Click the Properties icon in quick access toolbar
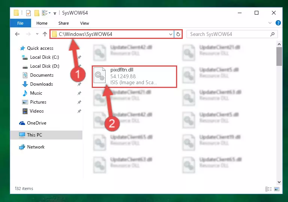 click(28, 13)
